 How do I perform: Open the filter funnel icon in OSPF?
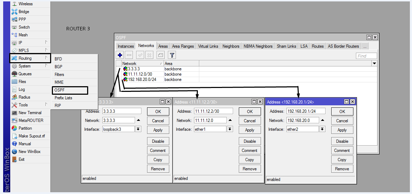point(172,55)
